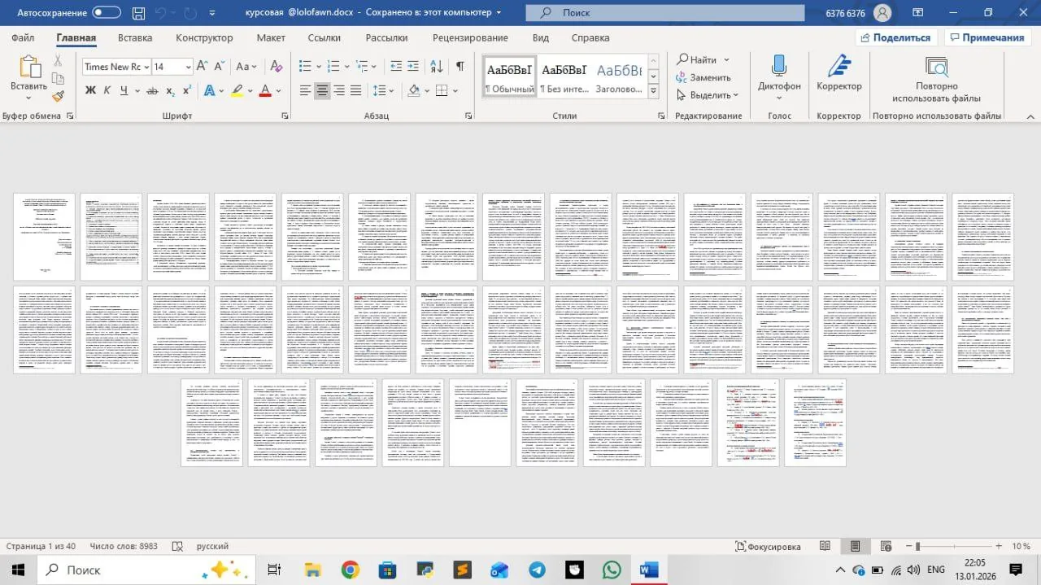Toggle the Автосохранение switch
1041x585 pixels.
(107, 13)
